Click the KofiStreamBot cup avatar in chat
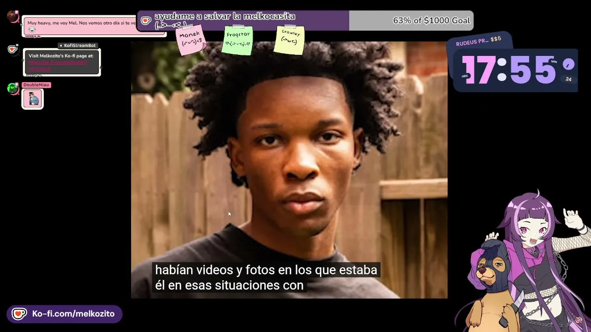 13,49
